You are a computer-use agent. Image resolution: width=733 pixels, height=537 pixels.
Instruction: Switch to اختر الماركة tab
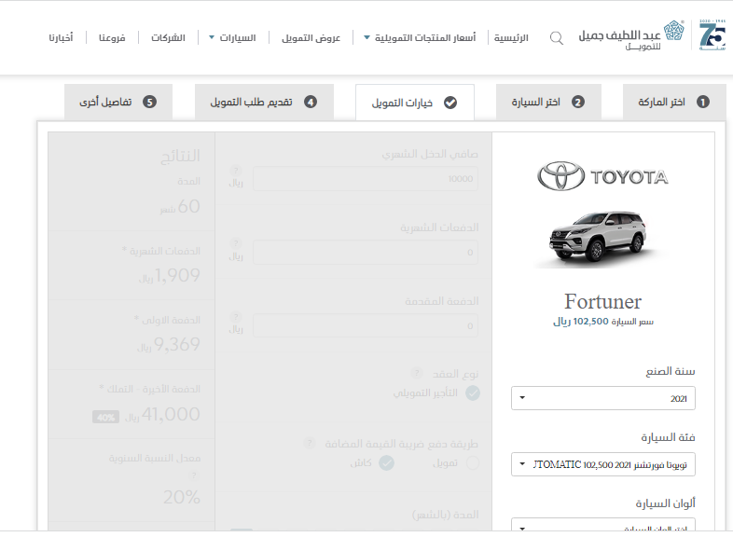pyautogui.click(x=674, y=102)
